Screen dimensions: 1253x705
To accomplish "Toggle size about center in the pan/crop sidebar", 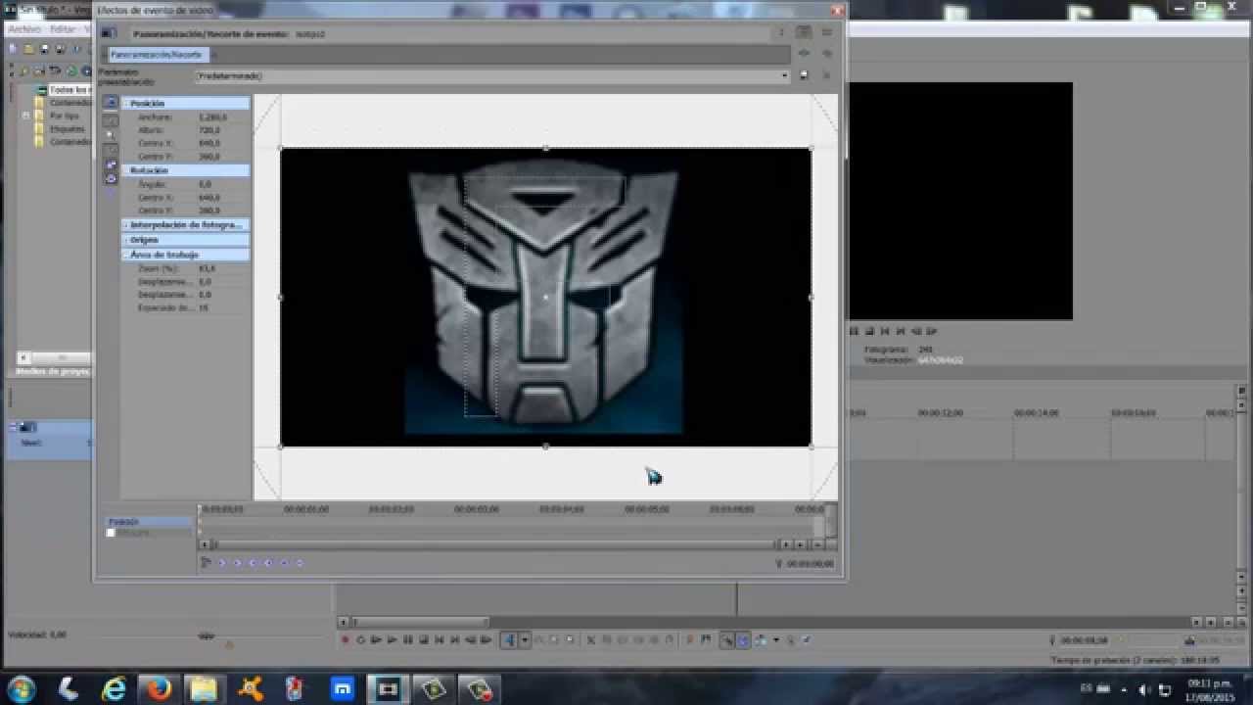I will (111, 178).
